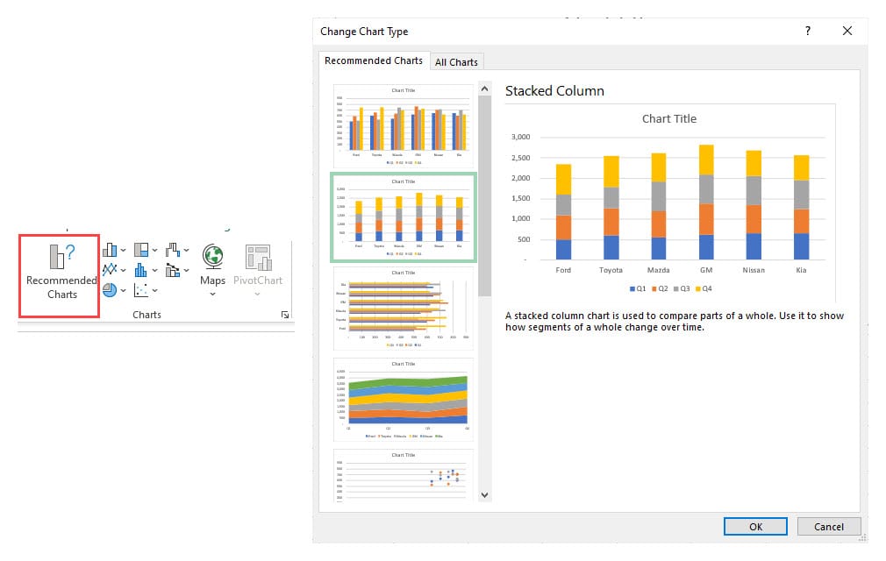Cancel the Change Chart Type dialog

pos(828,526)
